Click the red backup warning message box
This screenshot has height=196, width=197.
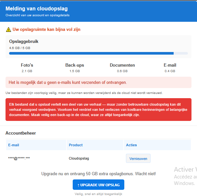click(98, 110)
